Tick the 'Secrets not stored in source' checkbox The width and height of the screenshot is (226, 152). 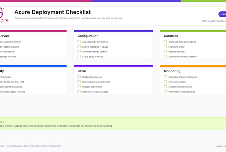click(x=79, y=47)
